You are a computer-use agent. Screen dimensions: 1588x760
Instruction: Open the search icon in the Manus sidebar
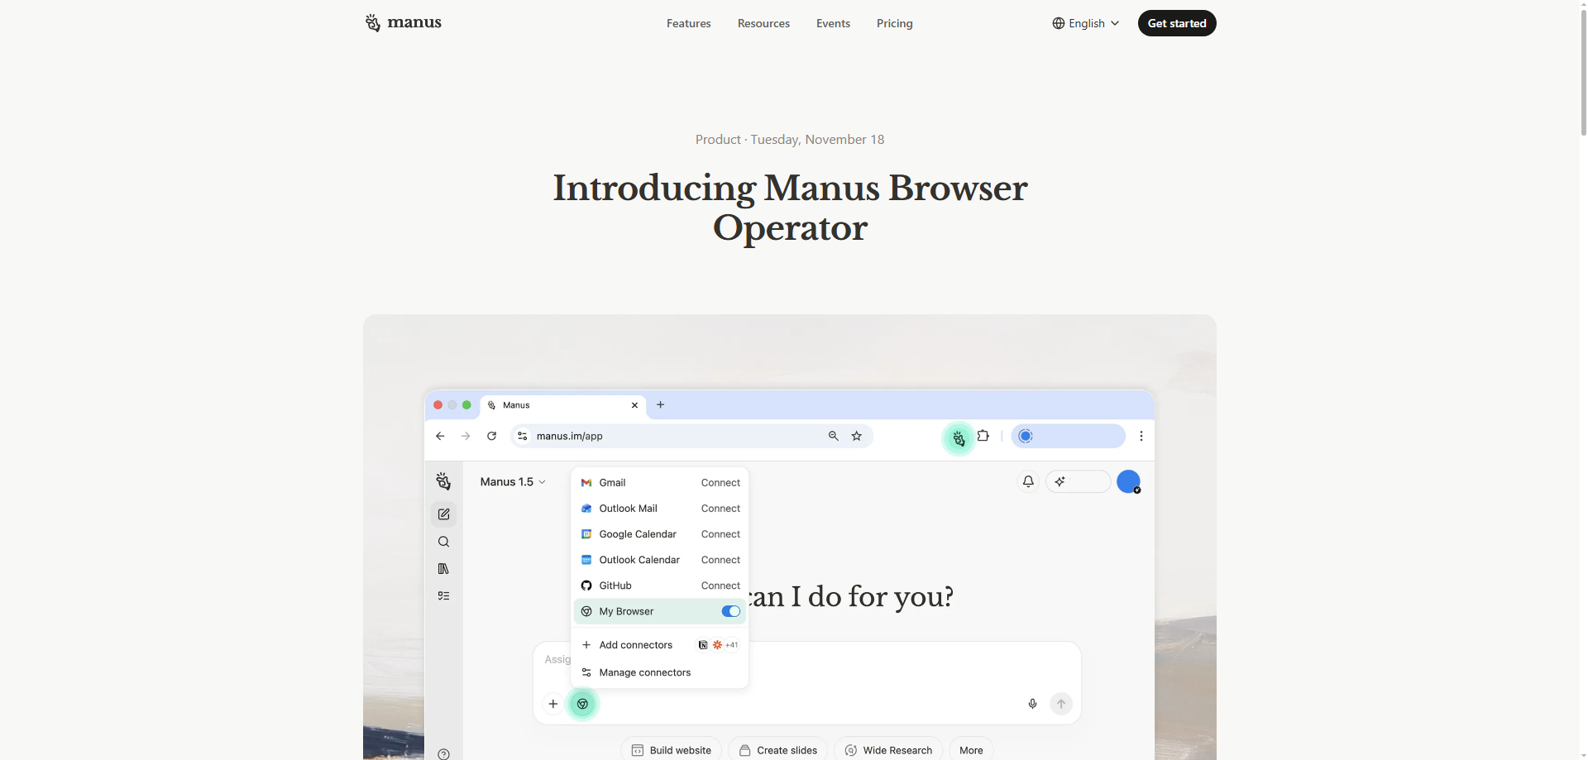tap(444, 542)
